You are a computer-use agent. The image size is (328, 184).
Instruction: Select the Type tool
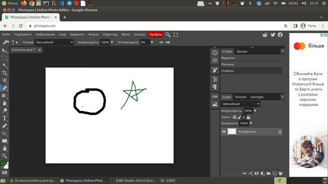[x=5, y=118]
